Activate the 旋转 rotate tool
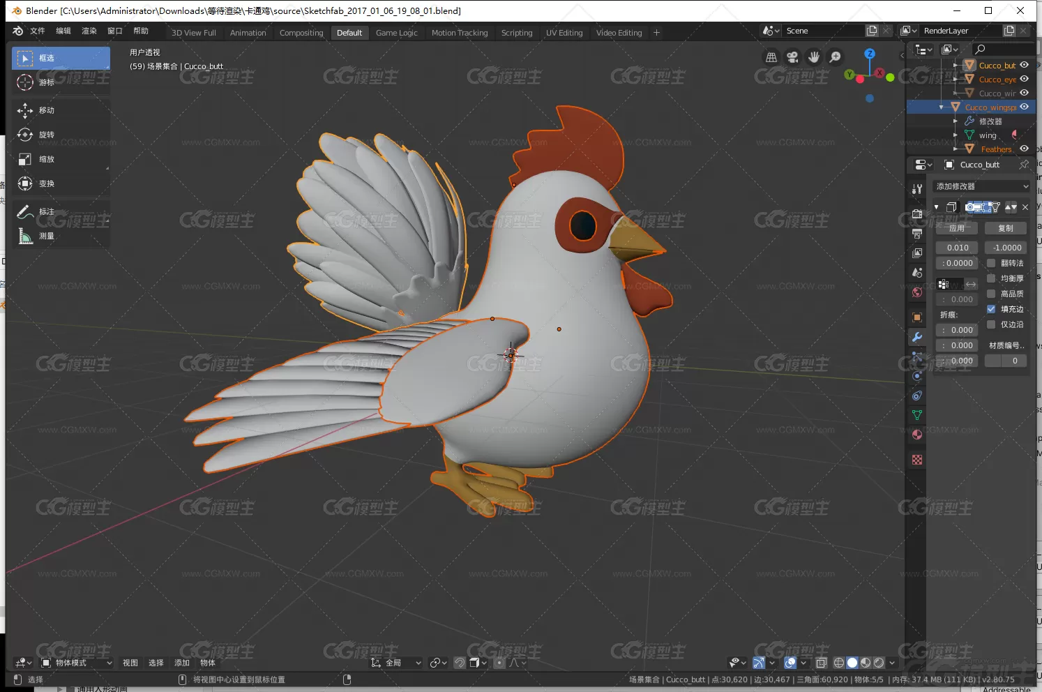Screen dimensions: 1042x692 tap(61, 135)
